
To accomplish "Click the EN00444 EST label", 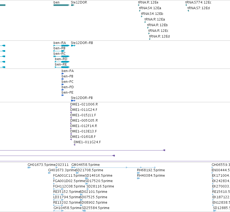I will point(221,170).
